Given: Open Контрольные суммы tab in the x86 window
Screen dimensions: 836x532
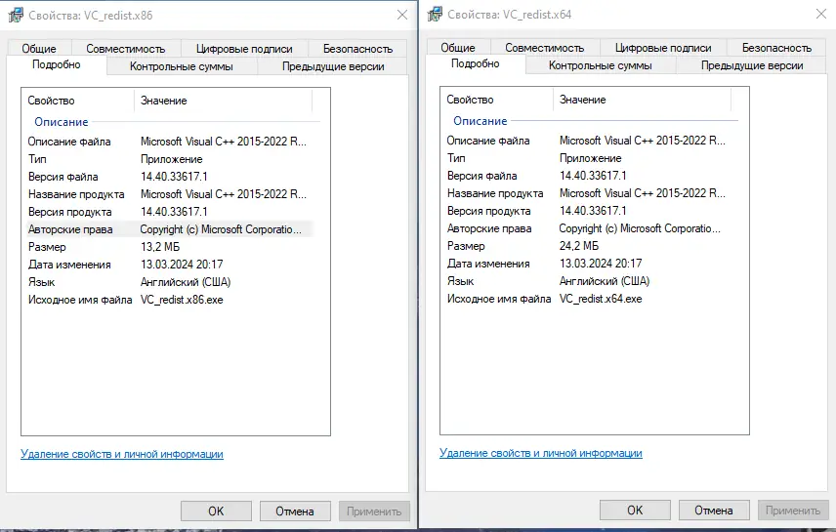Looking at the screenshot, I should pyautogui.click(x=182, y=66).
